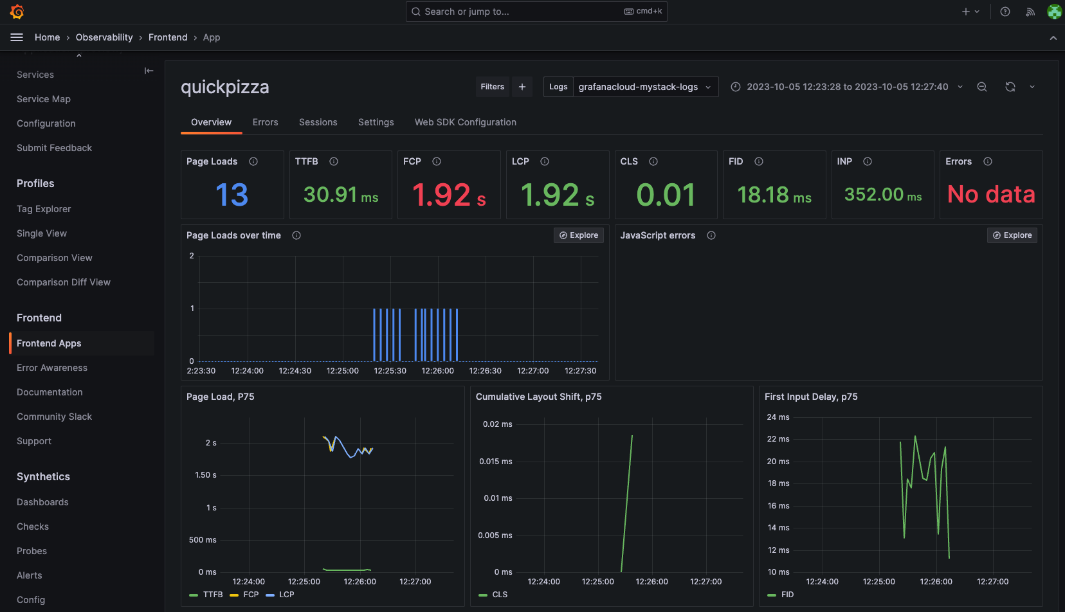Show info for FCP stat
Image resolution: width=1065 pixels, height=612 pixels.
pos(437,161)
